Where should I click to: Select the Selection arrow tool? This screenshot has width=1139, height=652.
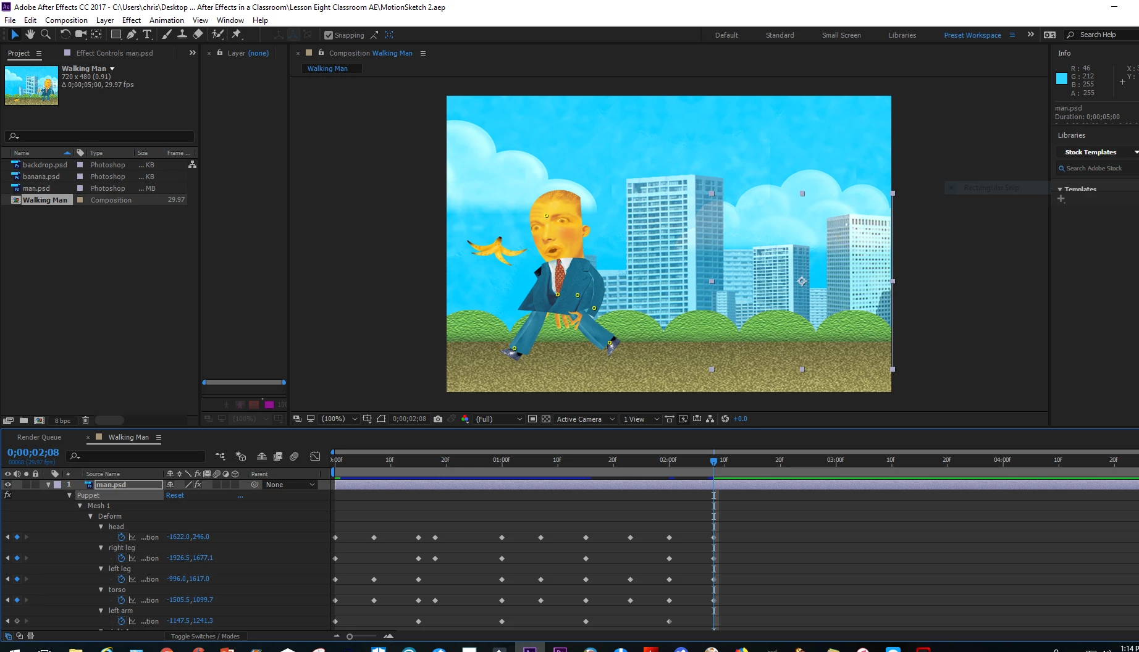click(x=15, y=35)
